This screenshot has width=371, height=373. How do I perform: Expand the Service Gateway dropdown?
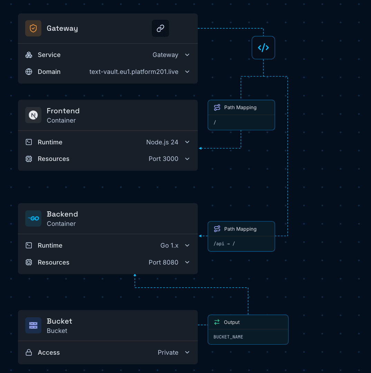[187, 55]
